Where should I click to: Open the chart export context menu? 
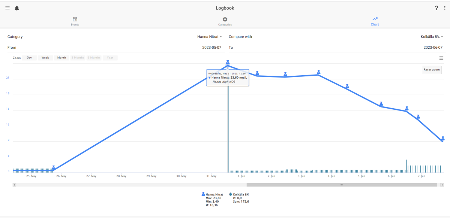pos(441,58)
